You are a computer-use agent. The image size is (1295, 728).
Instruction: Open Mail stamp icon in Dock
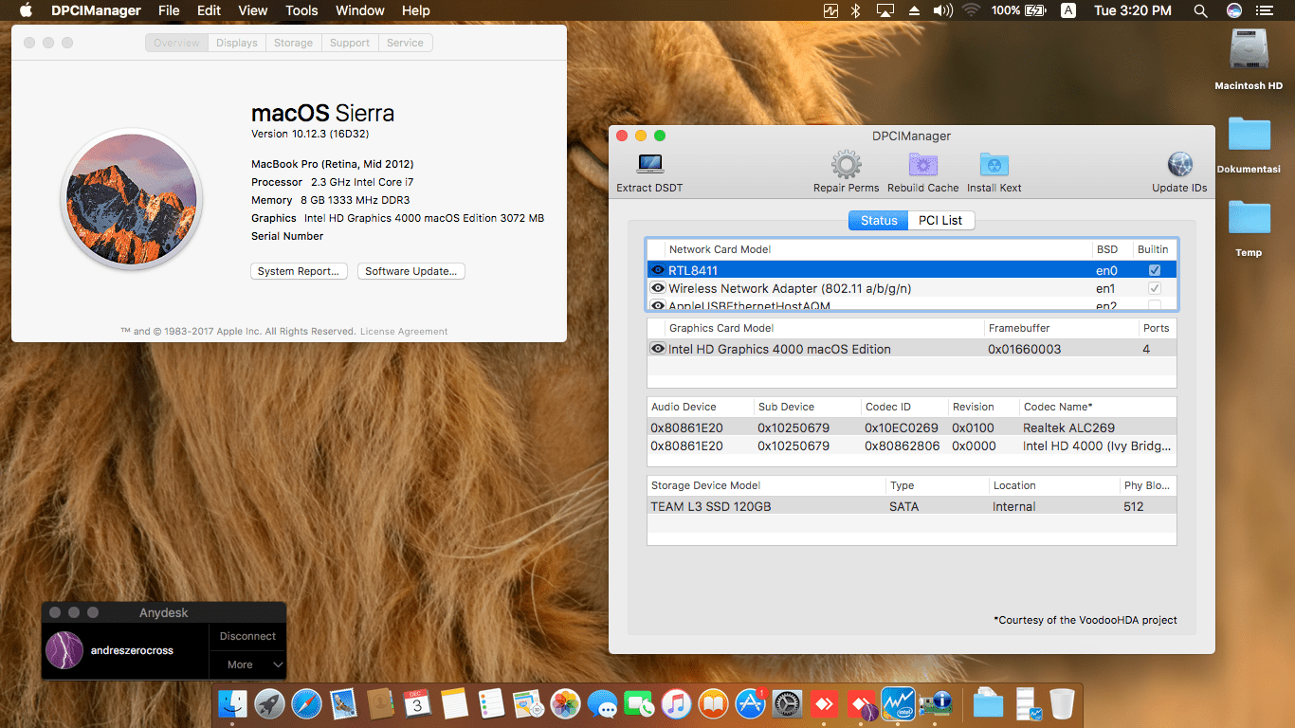pos(343,703)
